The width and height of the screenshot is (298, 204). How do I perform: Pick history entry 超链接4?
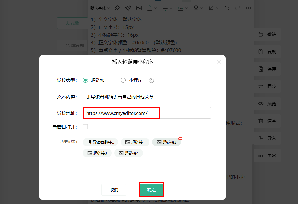(x=129, y=153)
